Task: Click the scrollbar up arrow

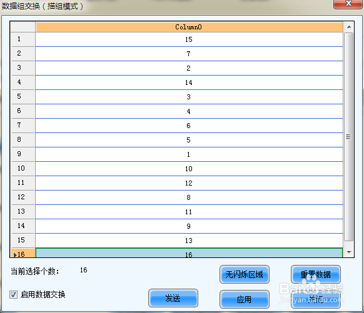Action: [349, 27]
